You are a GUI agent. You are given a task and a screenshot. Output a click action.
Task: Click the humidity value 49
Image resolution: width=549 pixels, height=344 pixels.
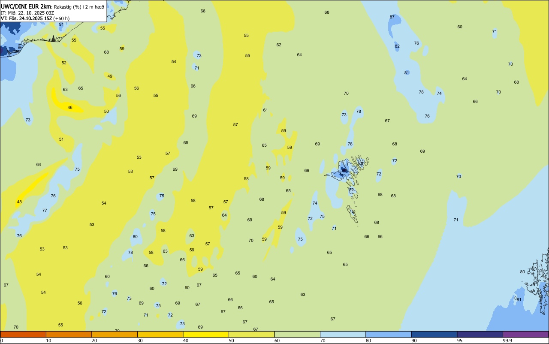coord(110,76)
